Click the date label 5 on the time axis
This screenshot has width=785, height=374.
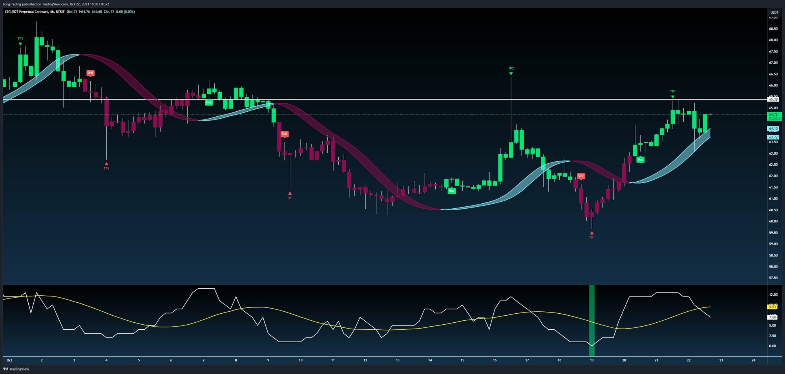[x=139, y=360]
